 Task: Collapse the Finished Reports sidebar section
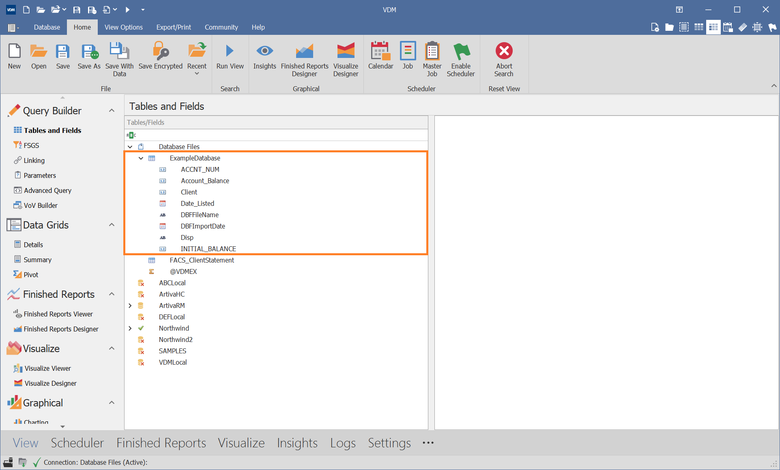pos(112,294)
